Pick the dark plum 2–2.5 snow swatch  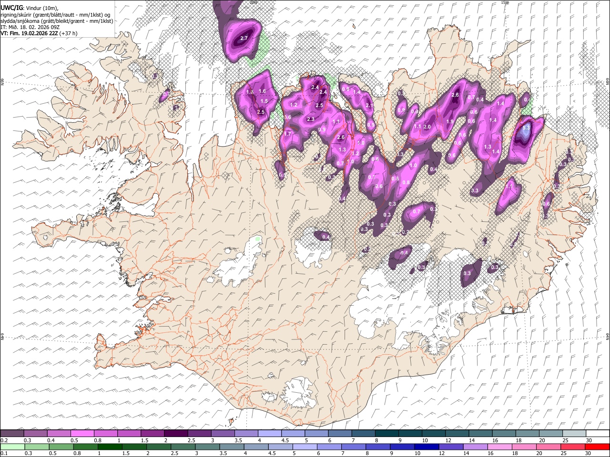coord(176,433)
